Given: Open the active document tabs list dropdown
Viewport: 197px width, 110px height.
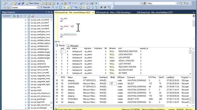Looking at the screenshot, I should click(194, 12).
